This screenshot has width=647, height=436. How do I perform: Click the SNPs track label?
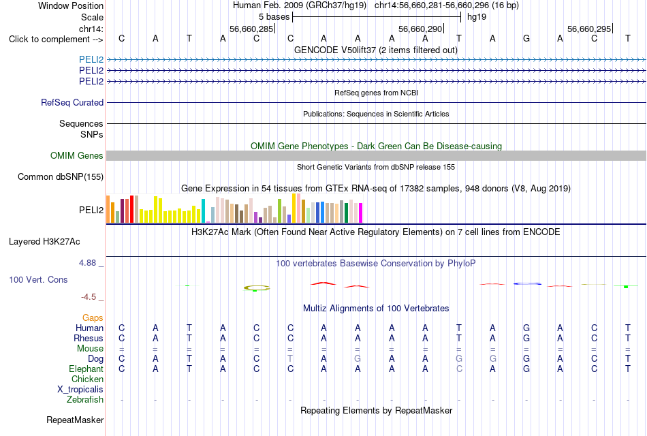pyautogui.click(x=92, y=134)
